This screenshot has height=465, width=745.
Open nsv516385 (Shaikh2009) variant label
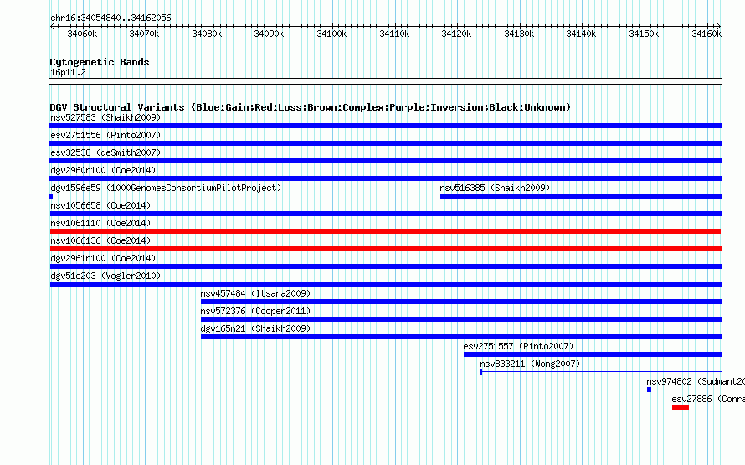[x=495, y=188]
